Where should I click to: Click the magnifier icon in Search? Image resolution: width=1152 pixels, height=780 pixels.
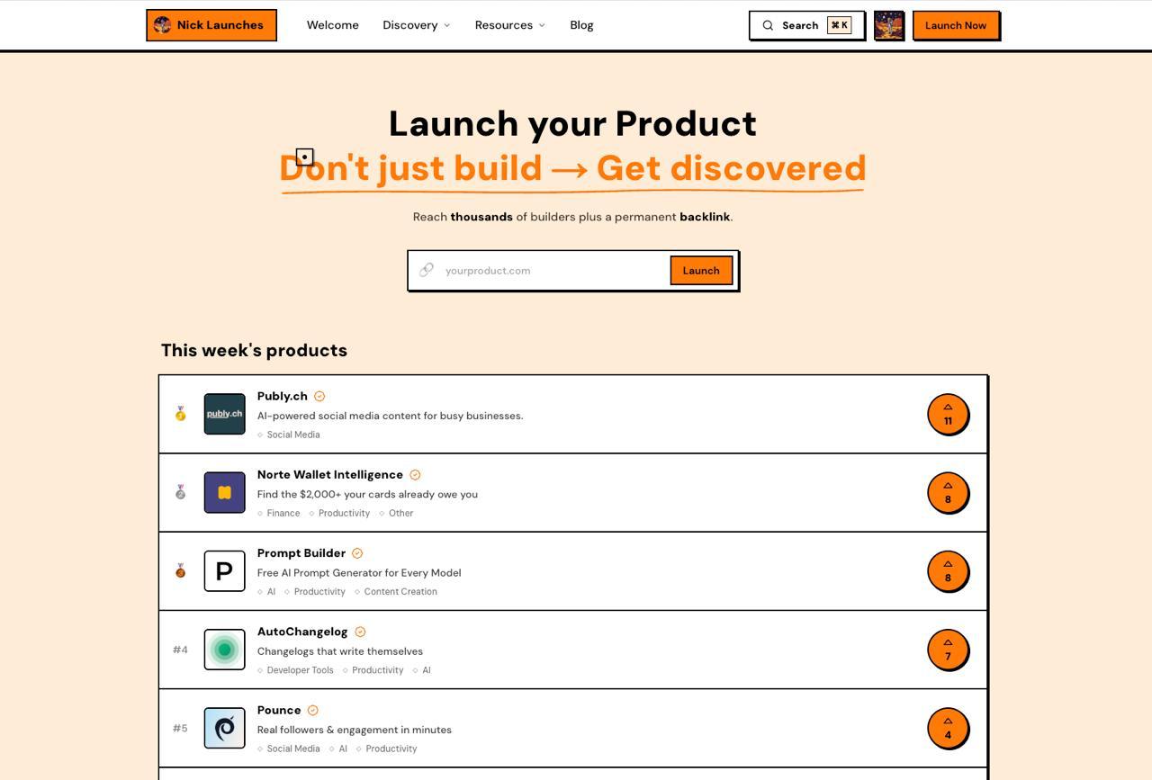point(768,25)
